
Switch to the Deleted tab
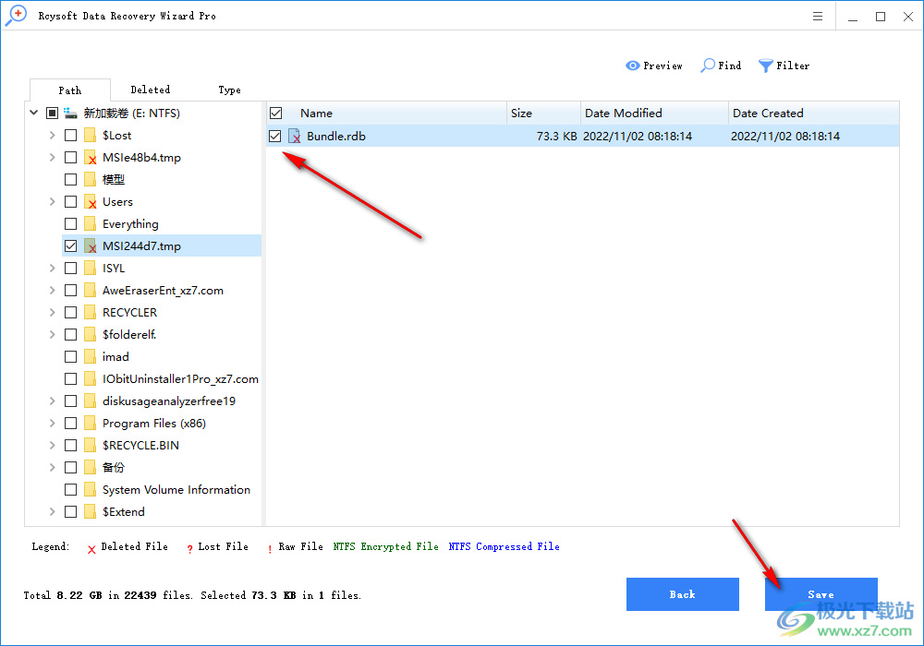(x=150, y=90)
